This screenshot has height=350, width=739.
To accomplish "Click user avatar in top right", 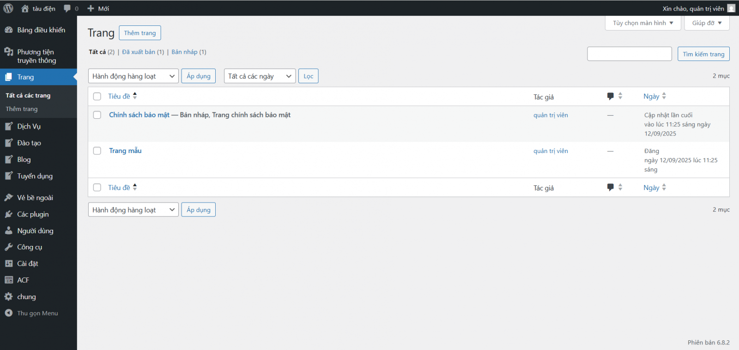I will (731, 8).
